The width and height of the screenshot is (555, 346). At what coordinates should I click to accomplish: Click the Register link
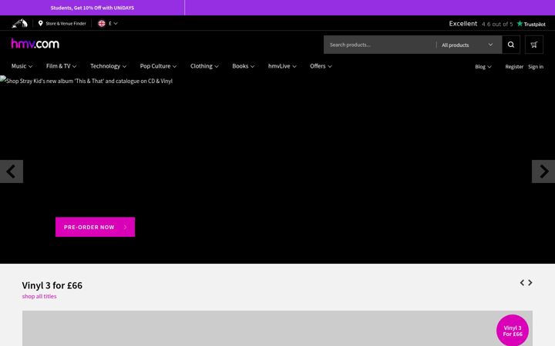click(514, 67)
